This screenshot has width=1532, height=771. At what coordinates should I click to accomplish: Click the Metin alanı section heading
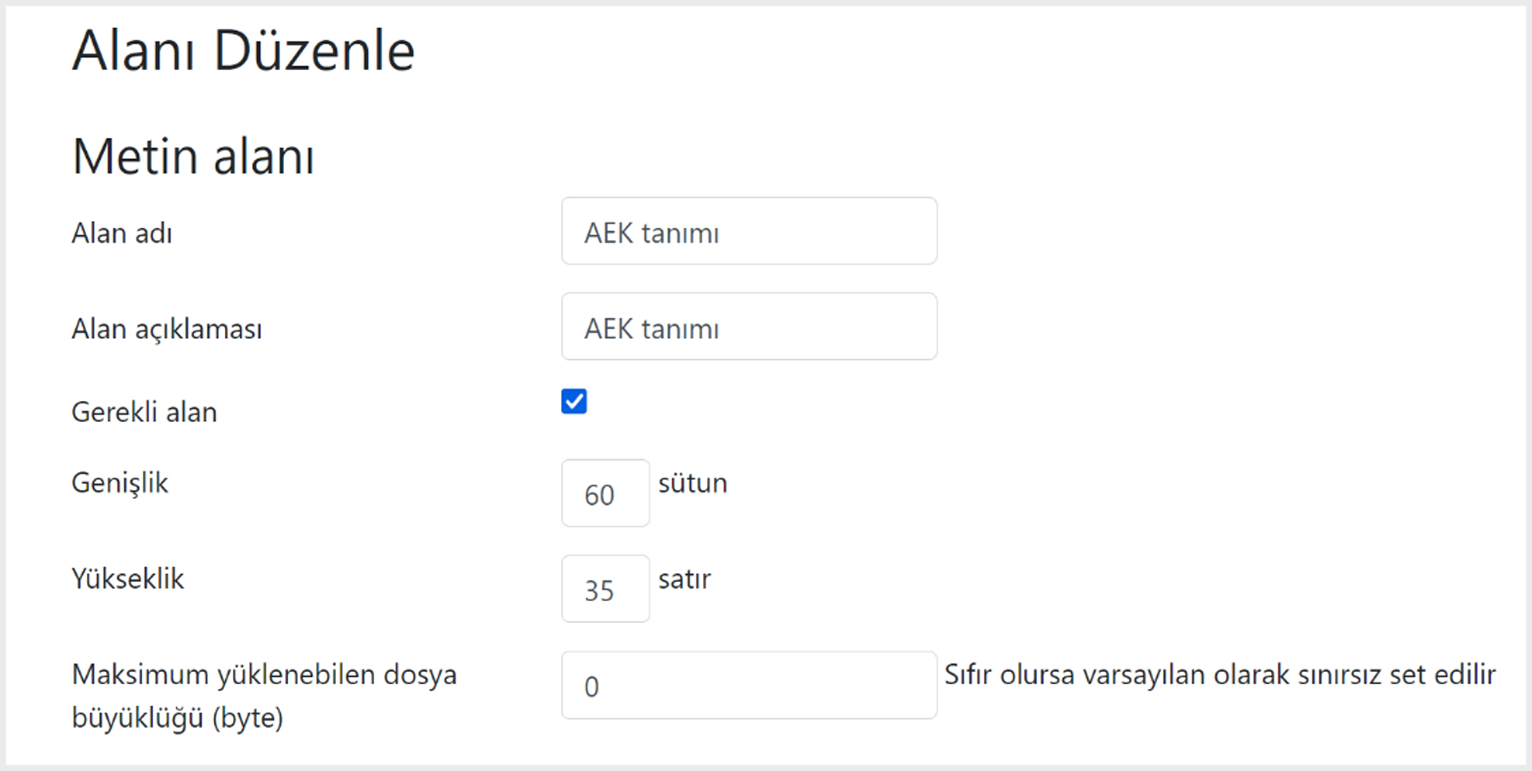[x=193, y=155]
